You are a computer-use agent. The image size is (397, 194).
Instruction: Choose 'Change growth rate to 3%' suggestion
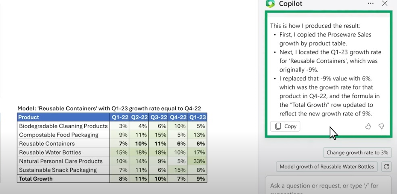click(357, 153)
